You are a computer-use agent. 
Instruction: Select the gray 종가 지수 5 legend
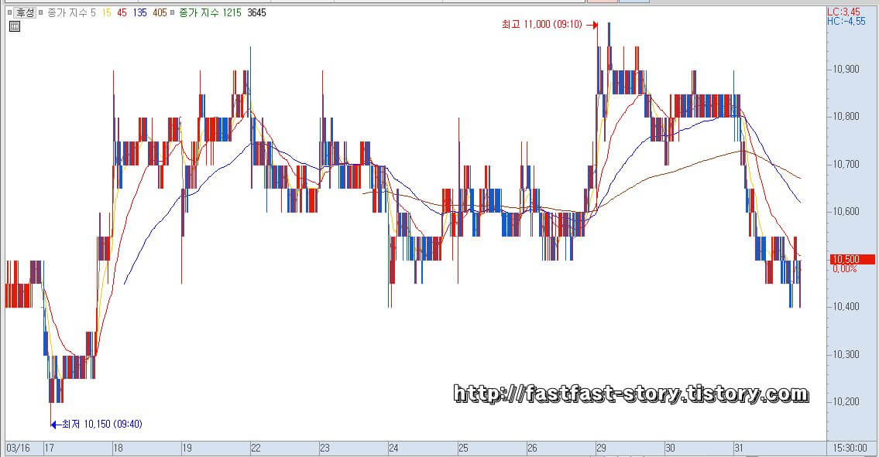71,12
